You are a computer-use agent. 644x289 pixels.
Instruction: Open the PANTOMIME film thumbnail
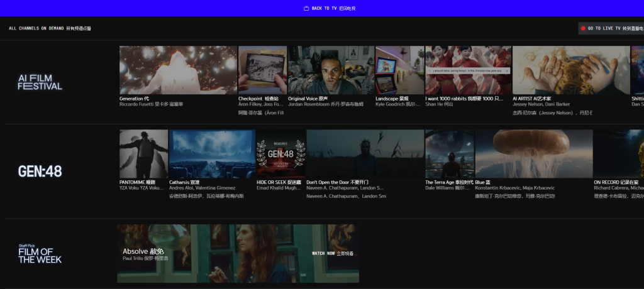point(143,154)
